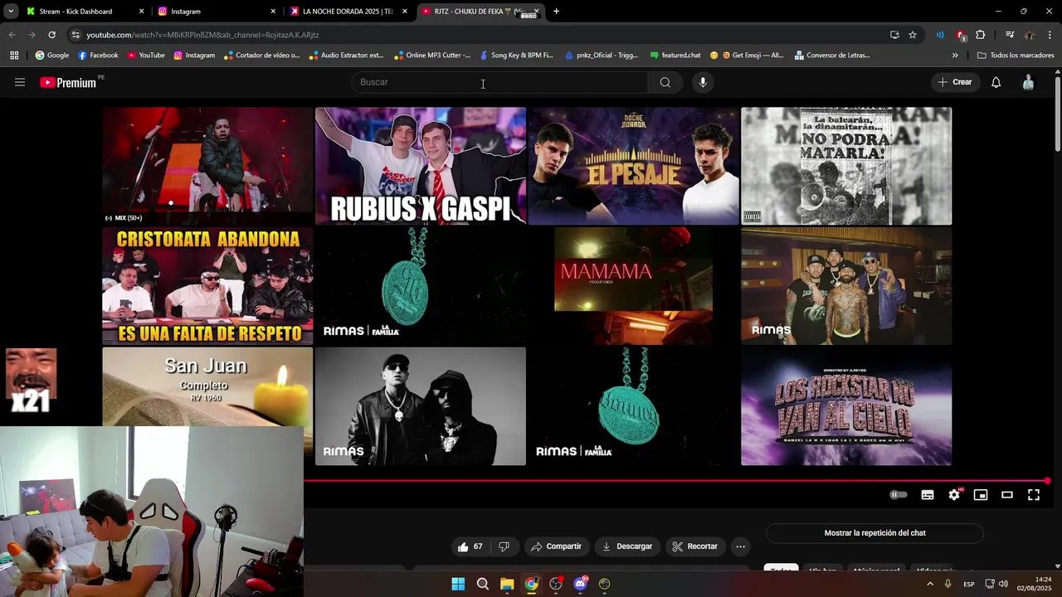Open the RUBIUS X GASPI thumbnail
1062x597 pixels.
point(421,166)
